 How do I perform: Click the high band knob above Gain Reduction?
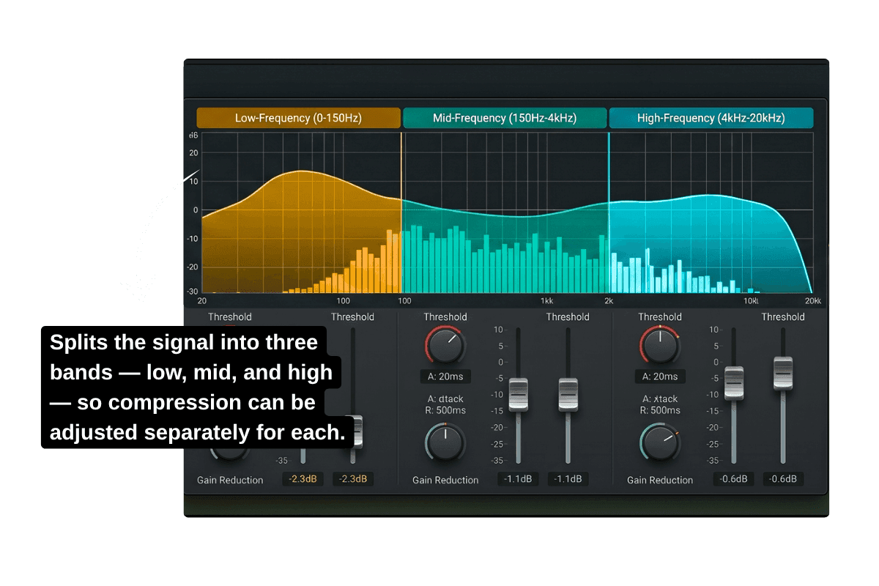pos(660,442)
